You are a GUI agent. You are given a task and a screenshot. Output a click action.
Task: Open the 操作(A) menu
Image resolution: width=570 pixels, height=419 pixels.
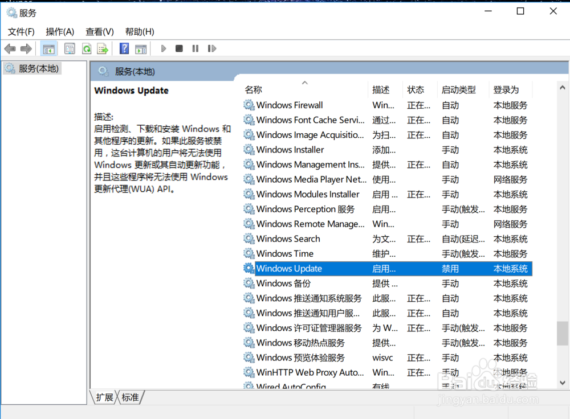click(x=60, y=32)
